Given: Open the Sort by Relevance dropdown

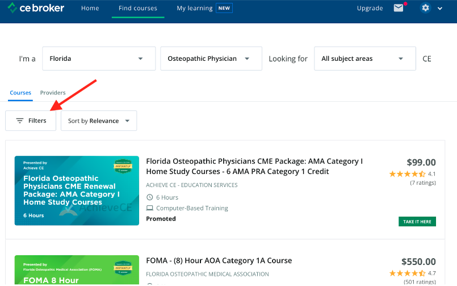Looking at the screenshot, I should click(x=99, y=121).
